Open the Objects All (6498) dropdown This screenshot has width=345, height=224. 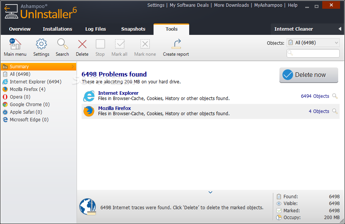tap(313, 43)
